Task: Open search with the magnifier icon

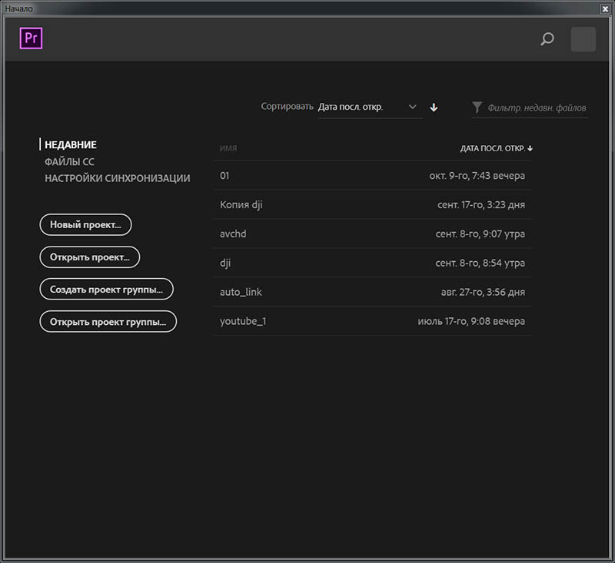Action: coord(547,39)
